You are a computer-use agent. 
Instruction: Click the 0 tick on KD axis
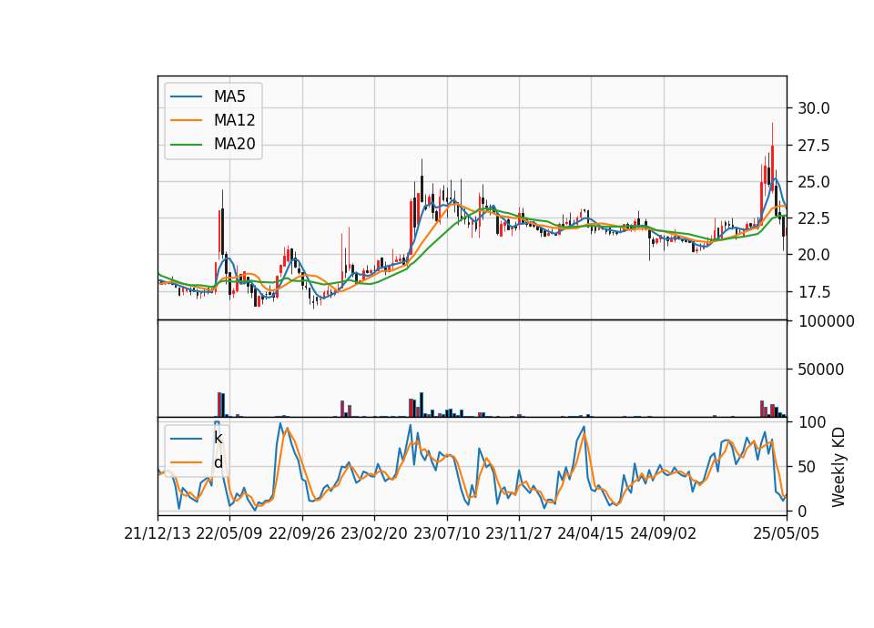802,511
